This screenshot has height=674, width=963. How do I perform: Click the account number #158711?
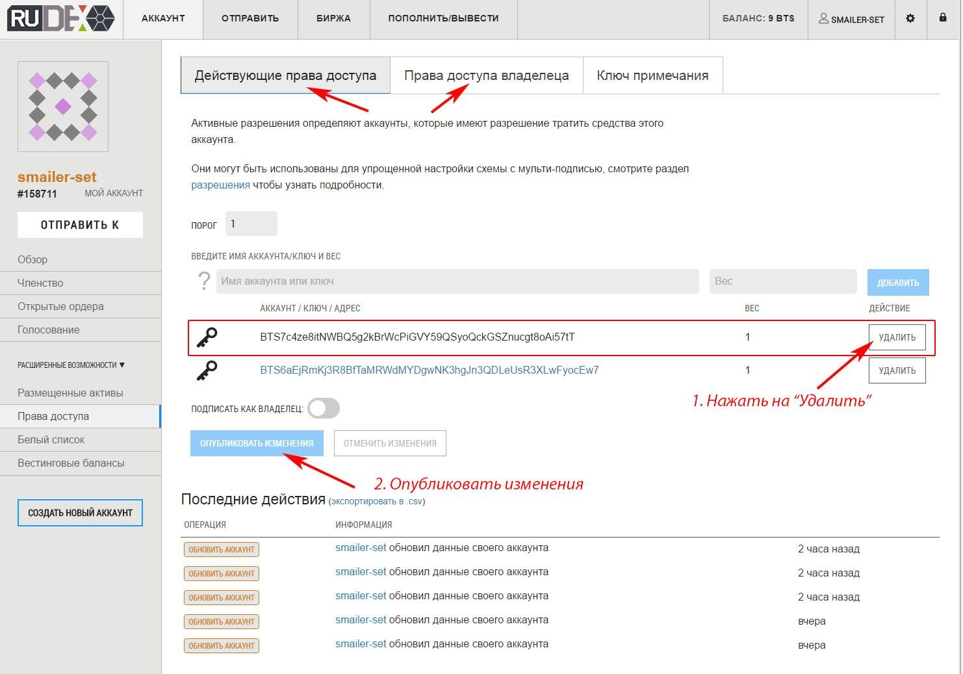(x=37, y=194)
